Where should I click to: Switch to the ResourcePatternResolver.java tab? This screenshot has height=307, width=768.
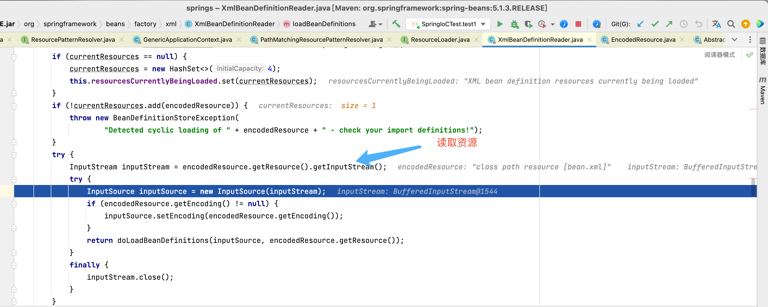[x=73, y=40]
